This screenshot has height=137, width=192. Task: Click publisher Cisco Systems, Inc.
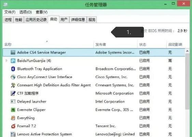coord(111,77)
